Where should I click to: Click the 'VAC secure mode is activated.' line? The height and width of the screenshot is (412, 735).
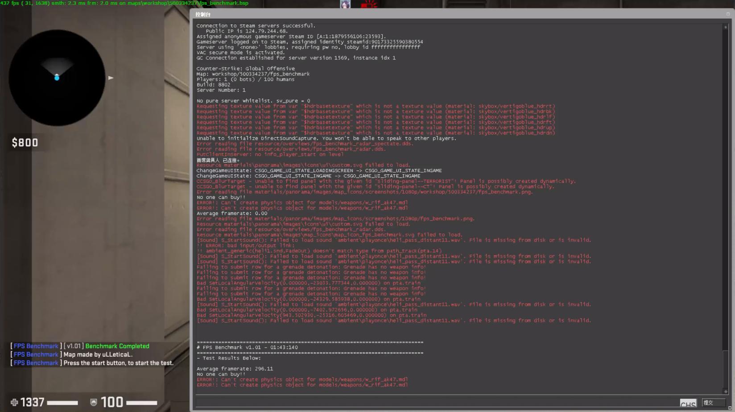(240, 53)
